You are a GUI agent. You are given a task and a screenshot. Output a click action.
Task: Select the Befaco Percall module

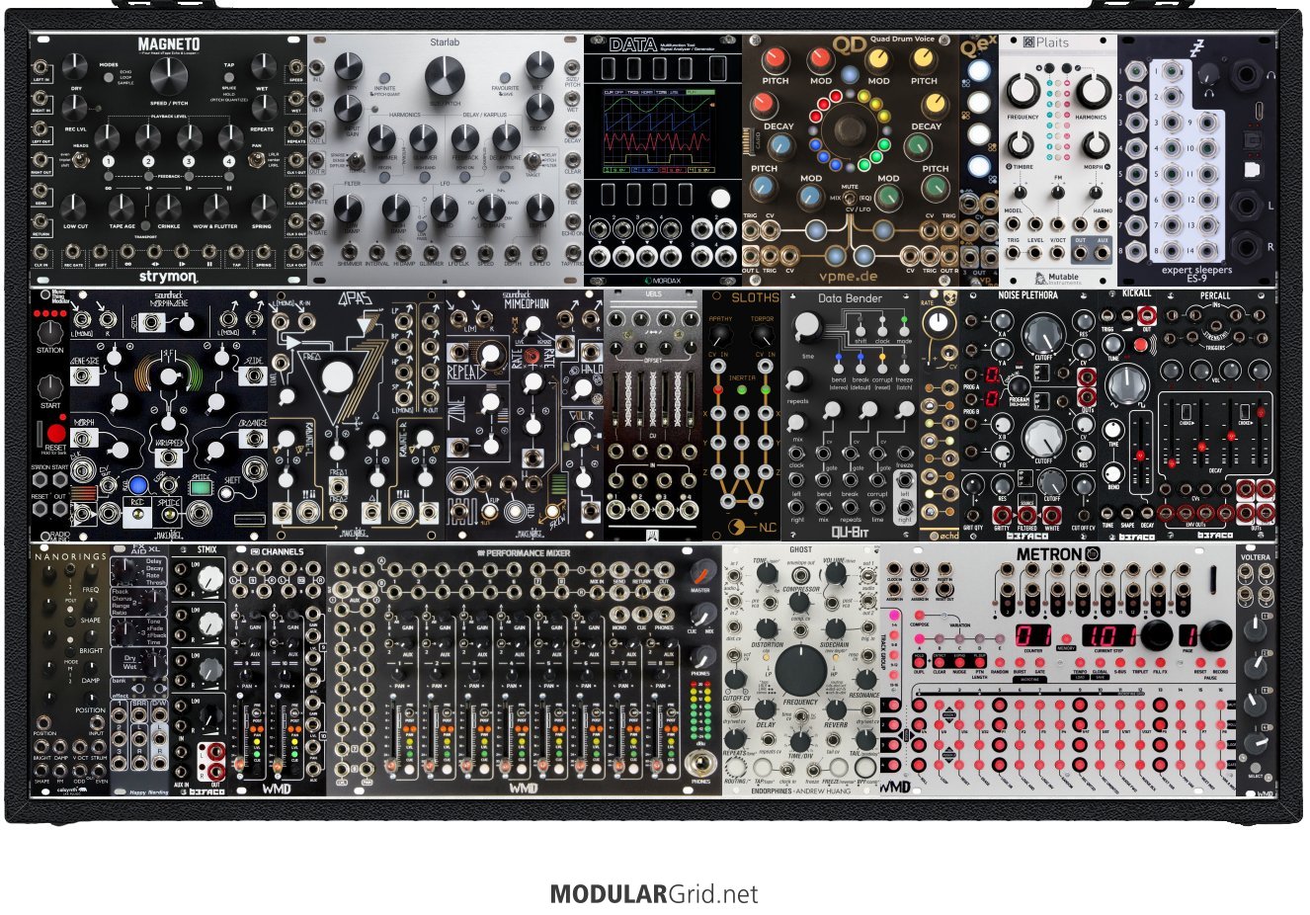(x=1216, y=415)
